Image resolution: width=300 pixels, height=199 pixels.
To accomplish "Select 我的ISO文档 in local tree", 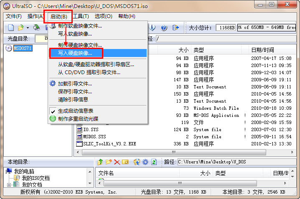I will tap(36, 178).
